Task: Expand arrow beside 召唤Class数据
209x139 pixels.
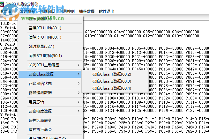Action: [78, 74]
